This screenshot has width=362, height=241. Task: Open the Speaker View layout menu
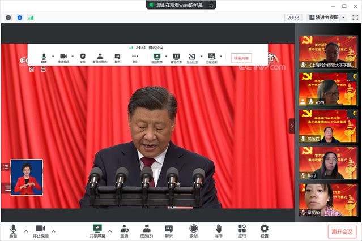click(x=327, y=18)
